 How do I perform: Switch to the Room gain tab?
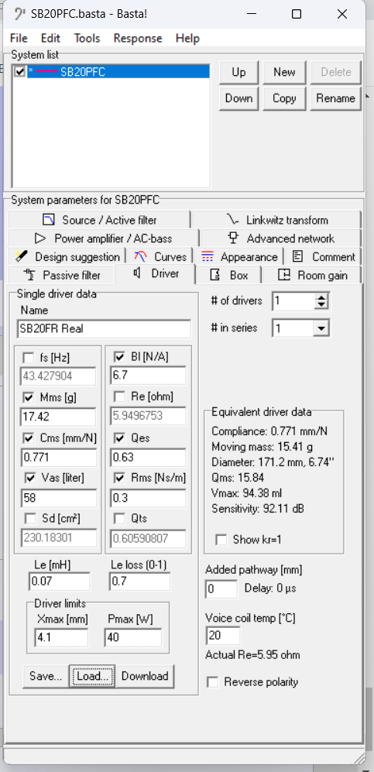312,275
